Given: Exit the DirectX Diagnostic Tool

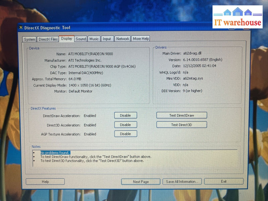Looking at the screenshot, I should (224, 181).
